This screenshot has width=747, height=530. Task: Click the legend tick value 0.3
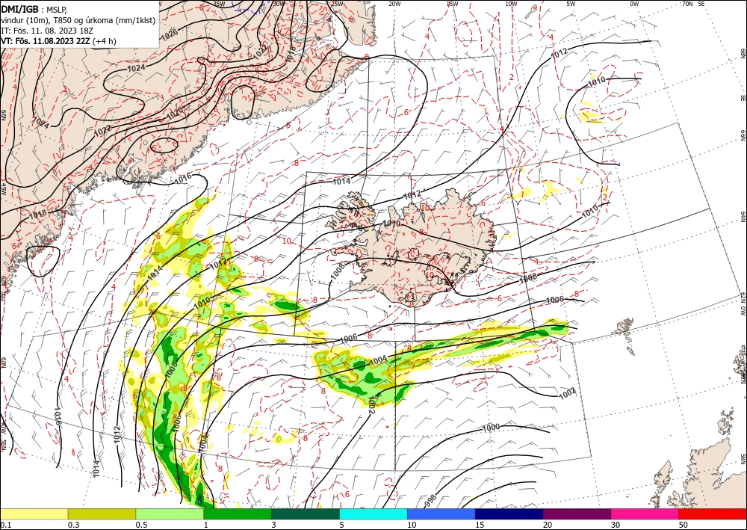point(73,525)
